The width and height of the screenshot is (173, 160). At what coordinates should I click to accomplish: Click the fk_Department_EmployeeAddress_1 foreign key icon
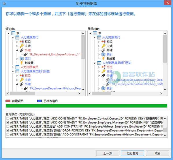point(26,54)
